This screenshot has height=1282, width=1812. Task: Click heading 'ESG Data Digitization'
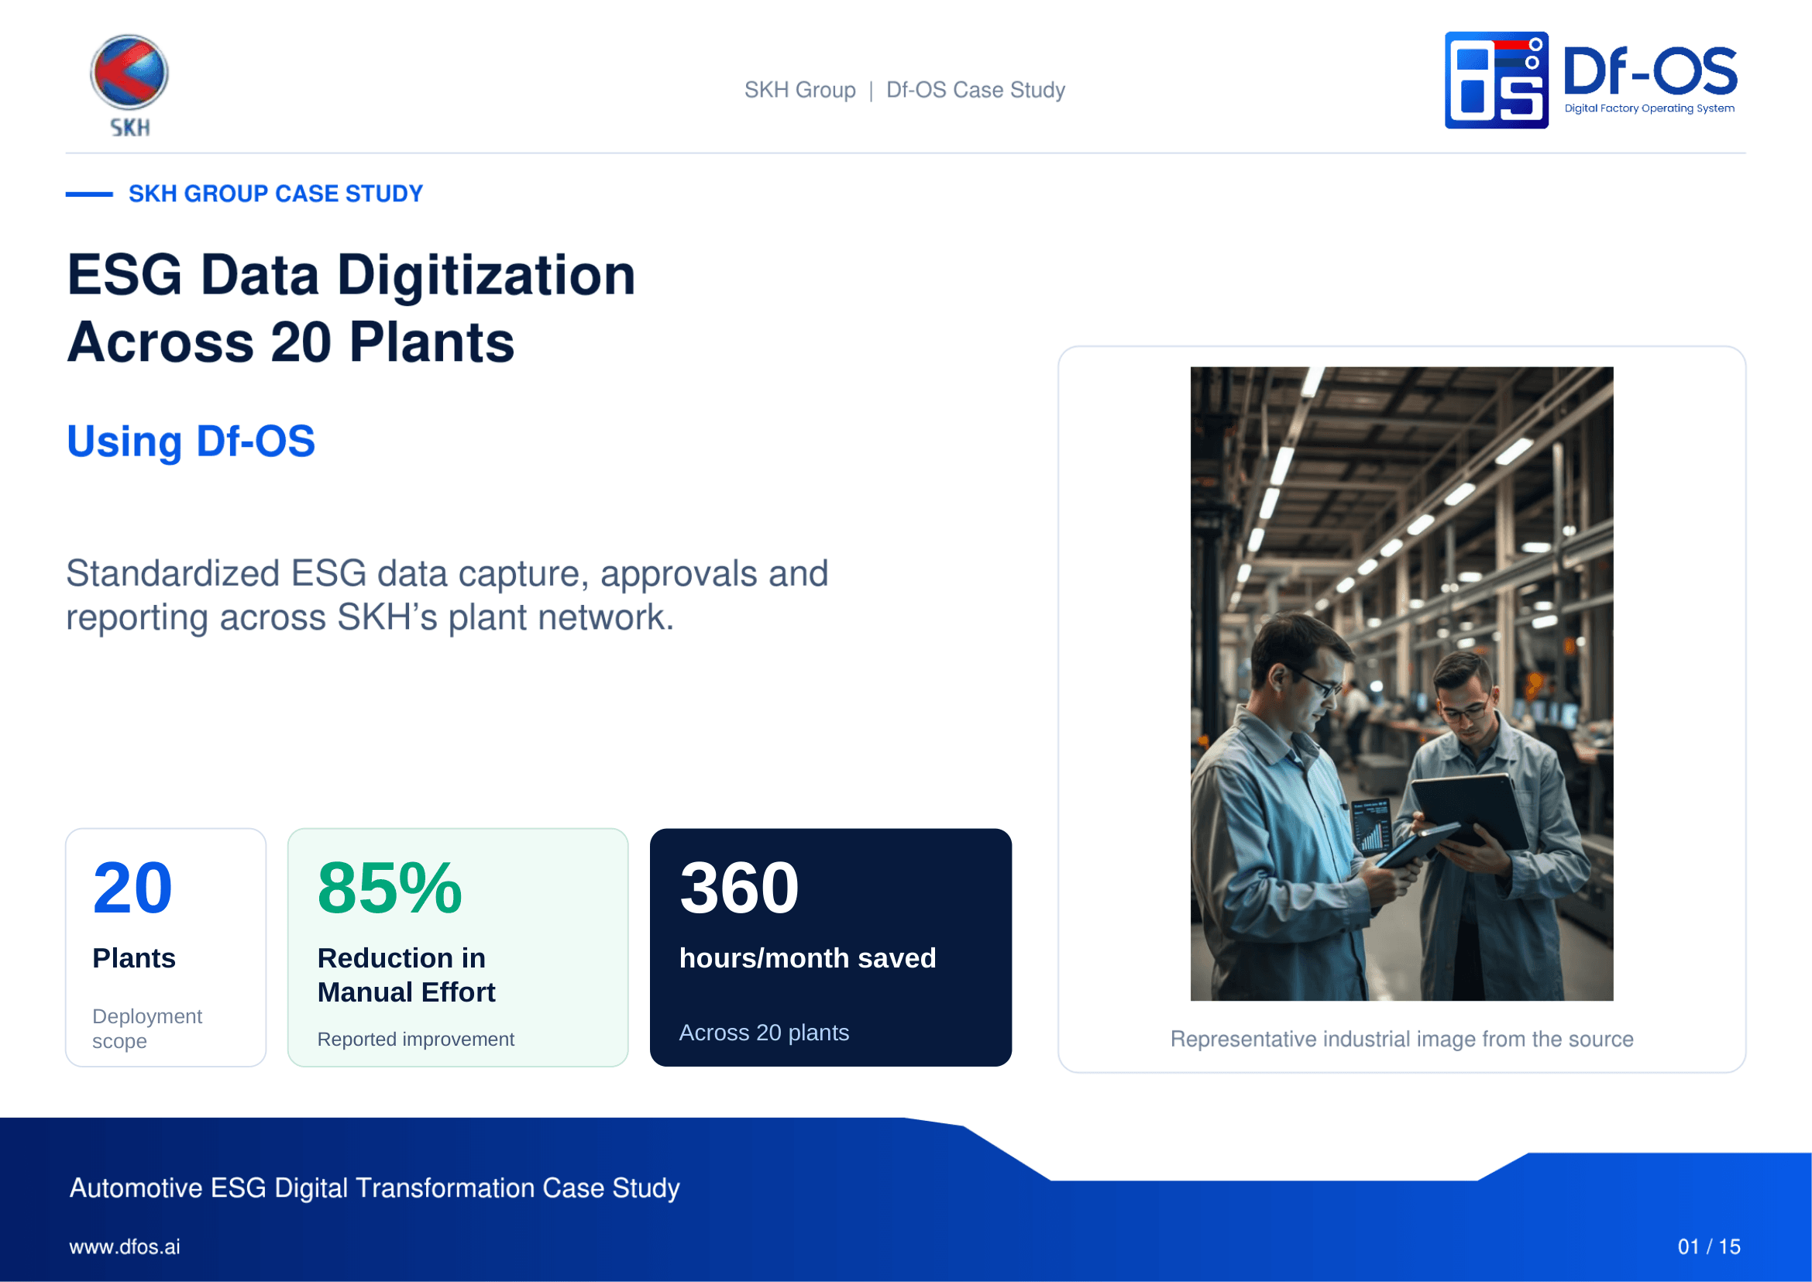(x=352, y=275)
